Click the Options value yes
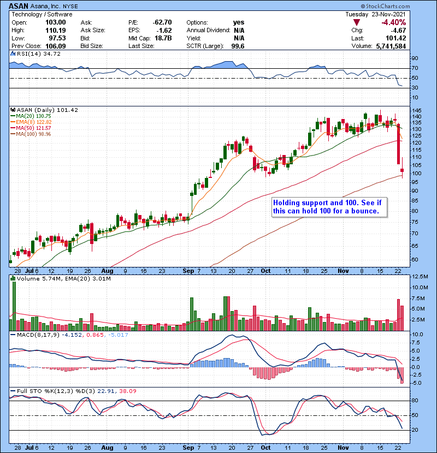 pyautogui.click(x=239, y=22)
